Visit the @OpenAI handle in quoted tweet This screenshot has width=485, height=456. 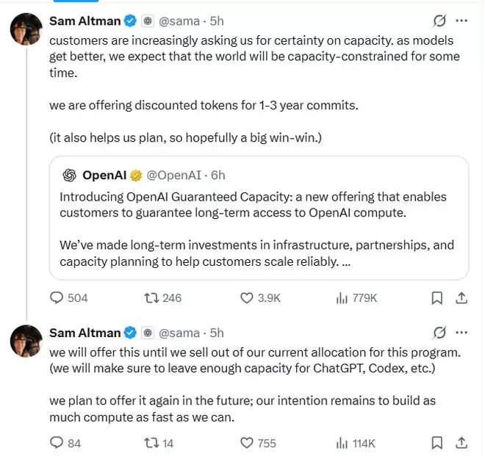173,175
